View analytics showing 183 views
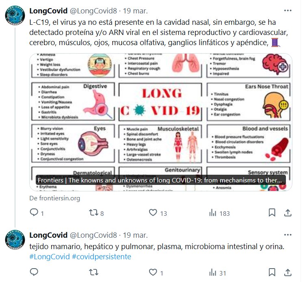This screenshot has width=303, height=282. coord(219,213)
